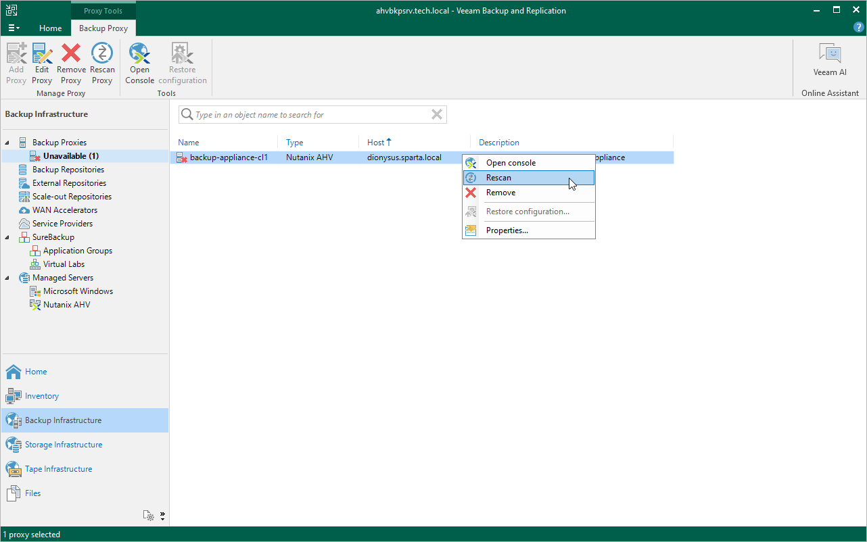867x542 pixels.
Task: Open Nutanix AHV under Managed Servers
Action: pos(67,305)
